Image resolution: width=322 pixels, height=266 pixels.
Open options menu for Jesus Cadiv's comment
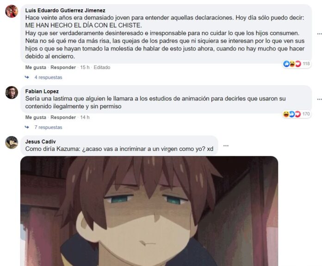pos(226,146)
